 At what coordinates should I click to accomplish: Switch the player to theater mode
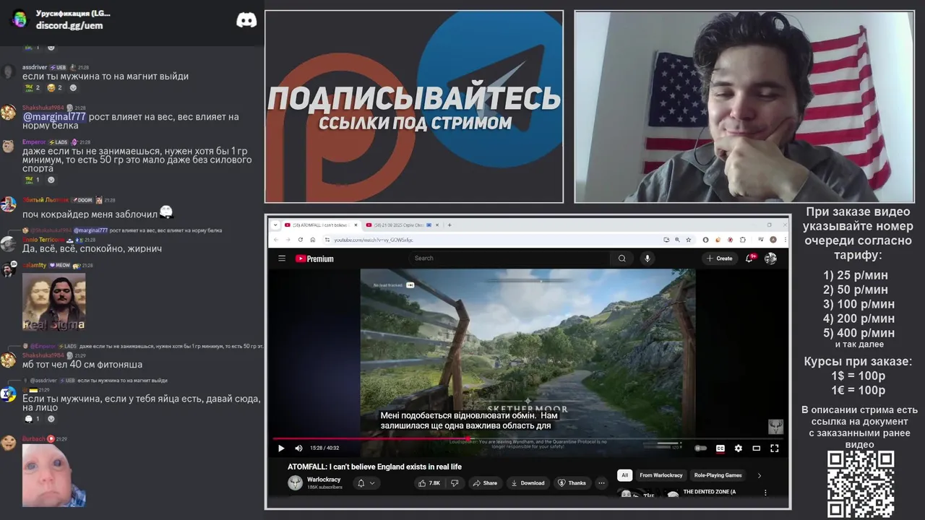[756, 448]
